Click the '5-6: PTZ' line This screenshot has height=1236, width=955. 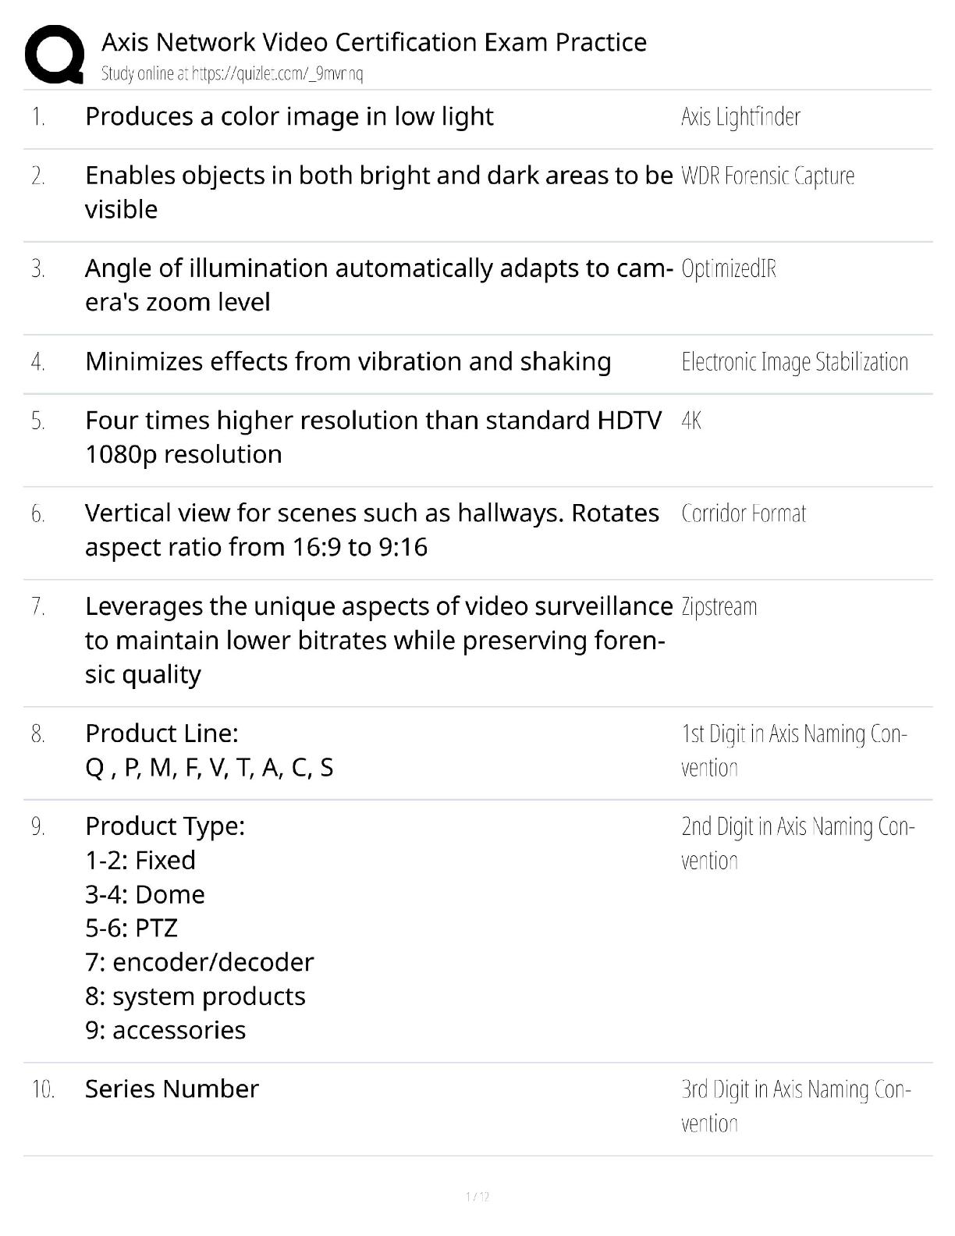point(131,928)
